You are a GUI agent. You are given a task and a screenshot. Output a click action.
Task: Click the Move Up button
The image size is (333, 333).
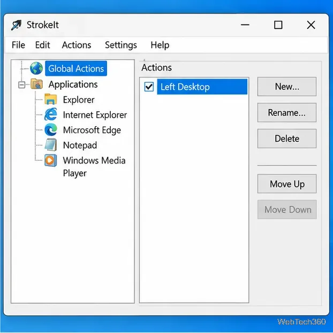click(286, 184)
